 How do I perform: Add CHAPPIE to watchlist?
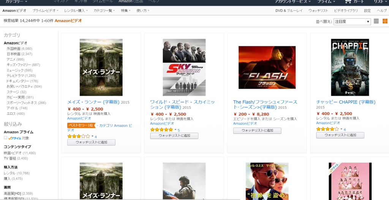340,135
